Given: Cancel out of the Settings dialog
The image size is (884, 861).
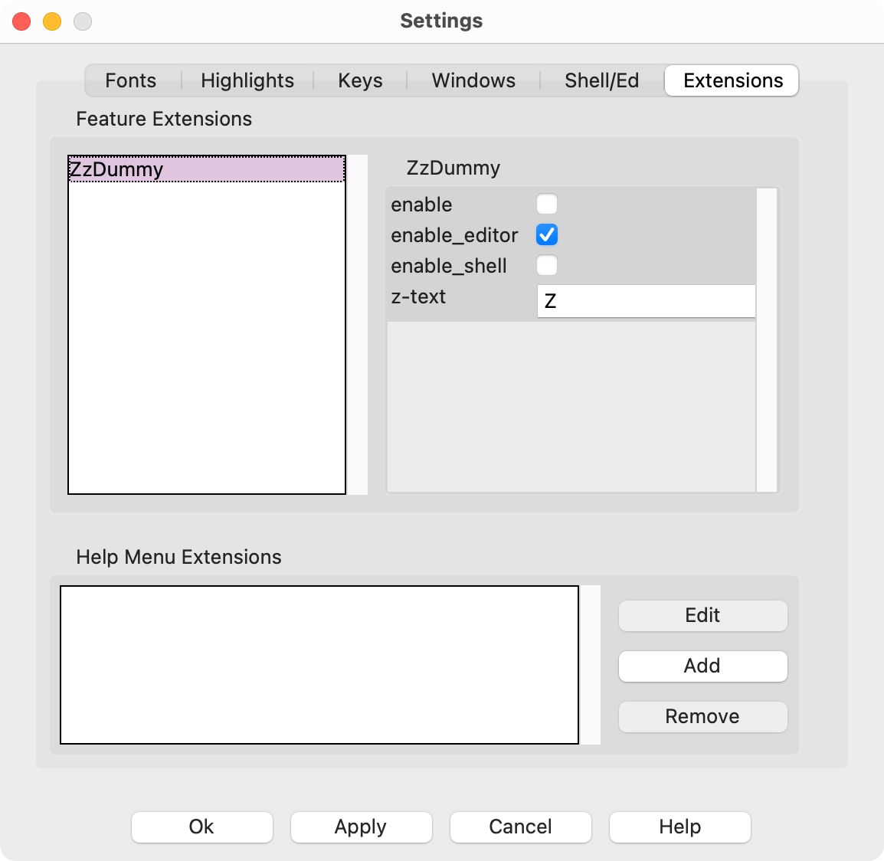Looking at the screenshot, I should pyautogui.click(x=520, y=827).
